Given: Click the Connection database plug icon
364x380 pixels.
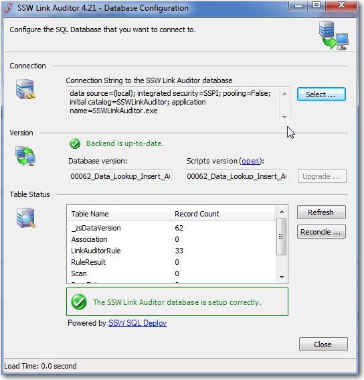Looking at the screenshot, I should tap(25, 89).
